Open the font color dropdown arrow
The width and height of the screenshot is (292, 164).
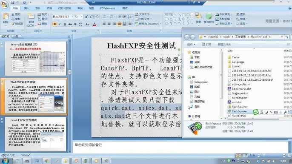(x=98, y=24)
